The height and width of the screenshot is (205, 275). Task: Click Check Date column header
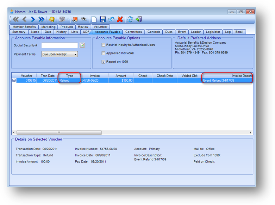pos(165,76)
